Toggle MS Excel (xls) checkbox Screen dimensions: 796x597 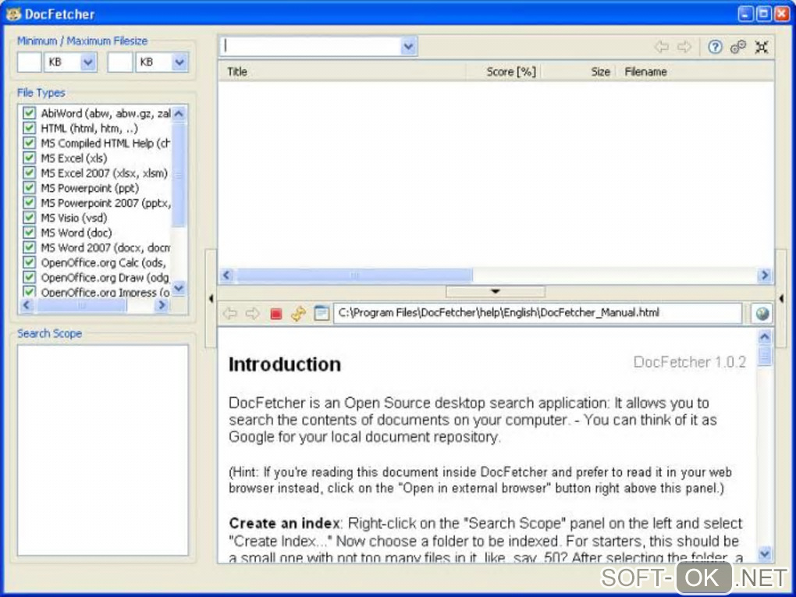click(30, 158)
